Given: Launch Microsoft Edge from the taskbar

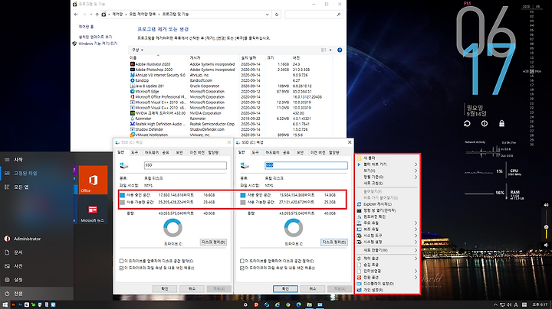Looking at the screenshot, I should pos(299,304).
